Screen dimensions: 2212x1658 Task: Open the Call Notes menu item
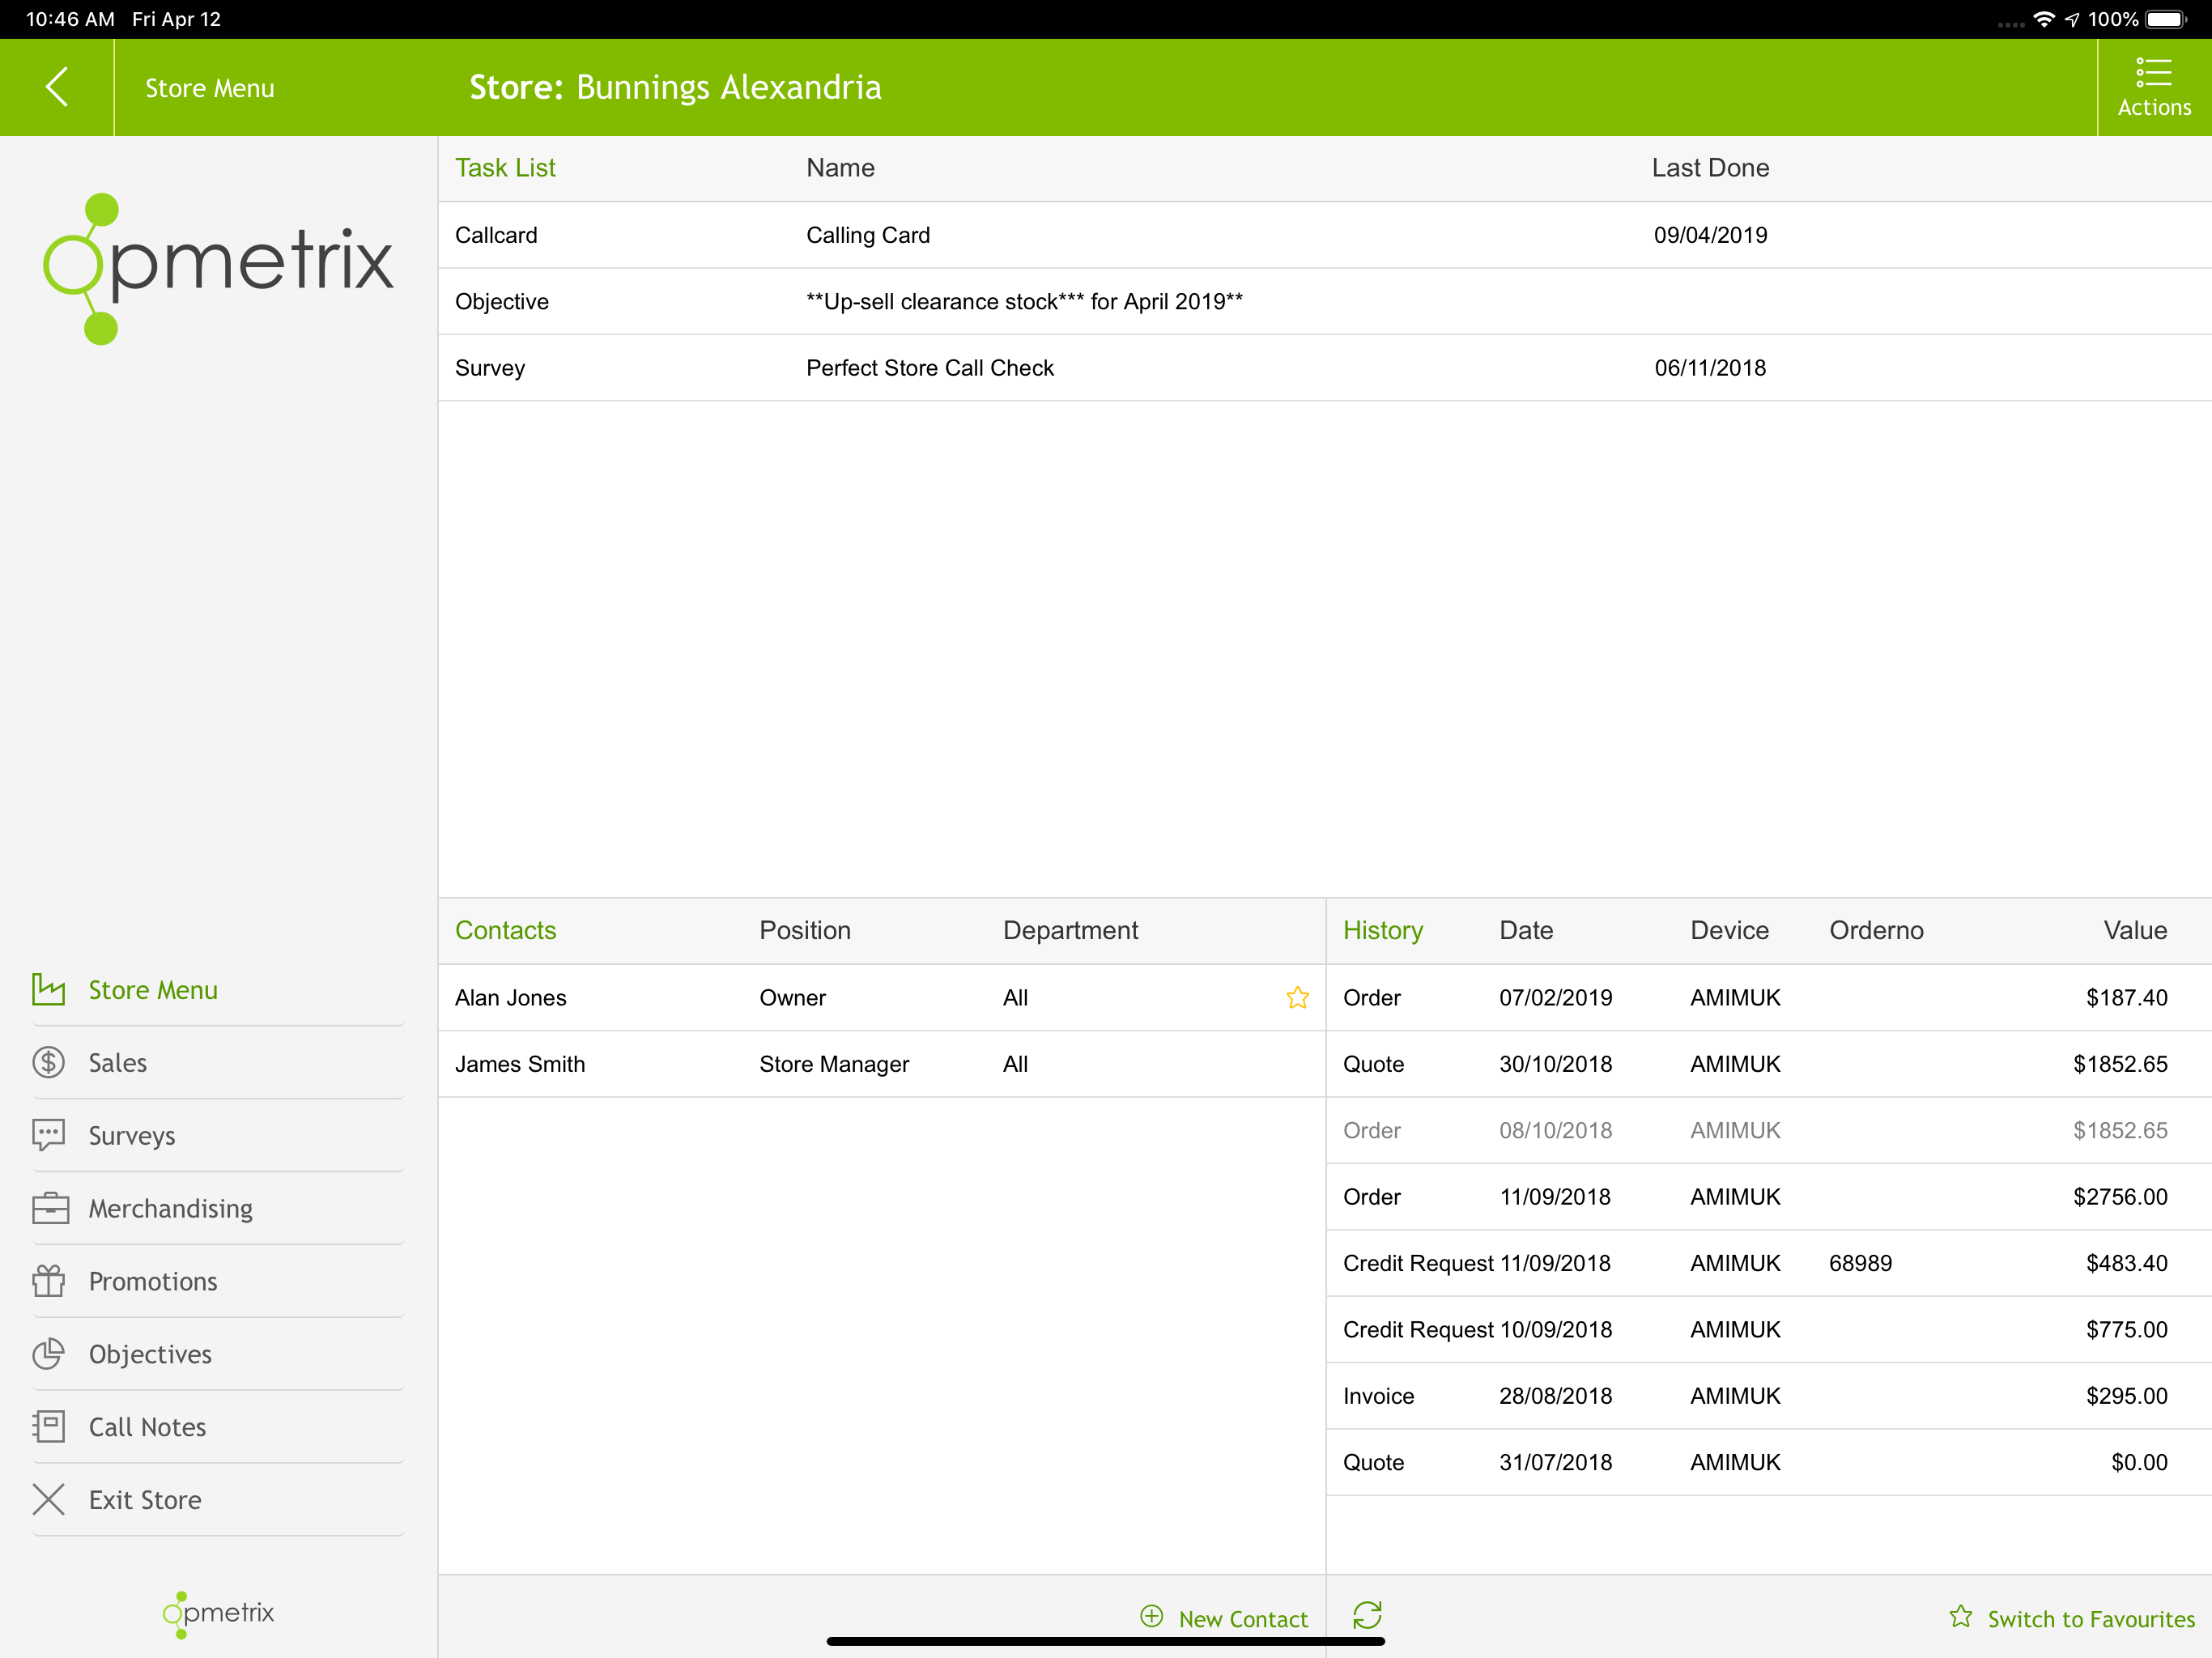coord(217,1427)
